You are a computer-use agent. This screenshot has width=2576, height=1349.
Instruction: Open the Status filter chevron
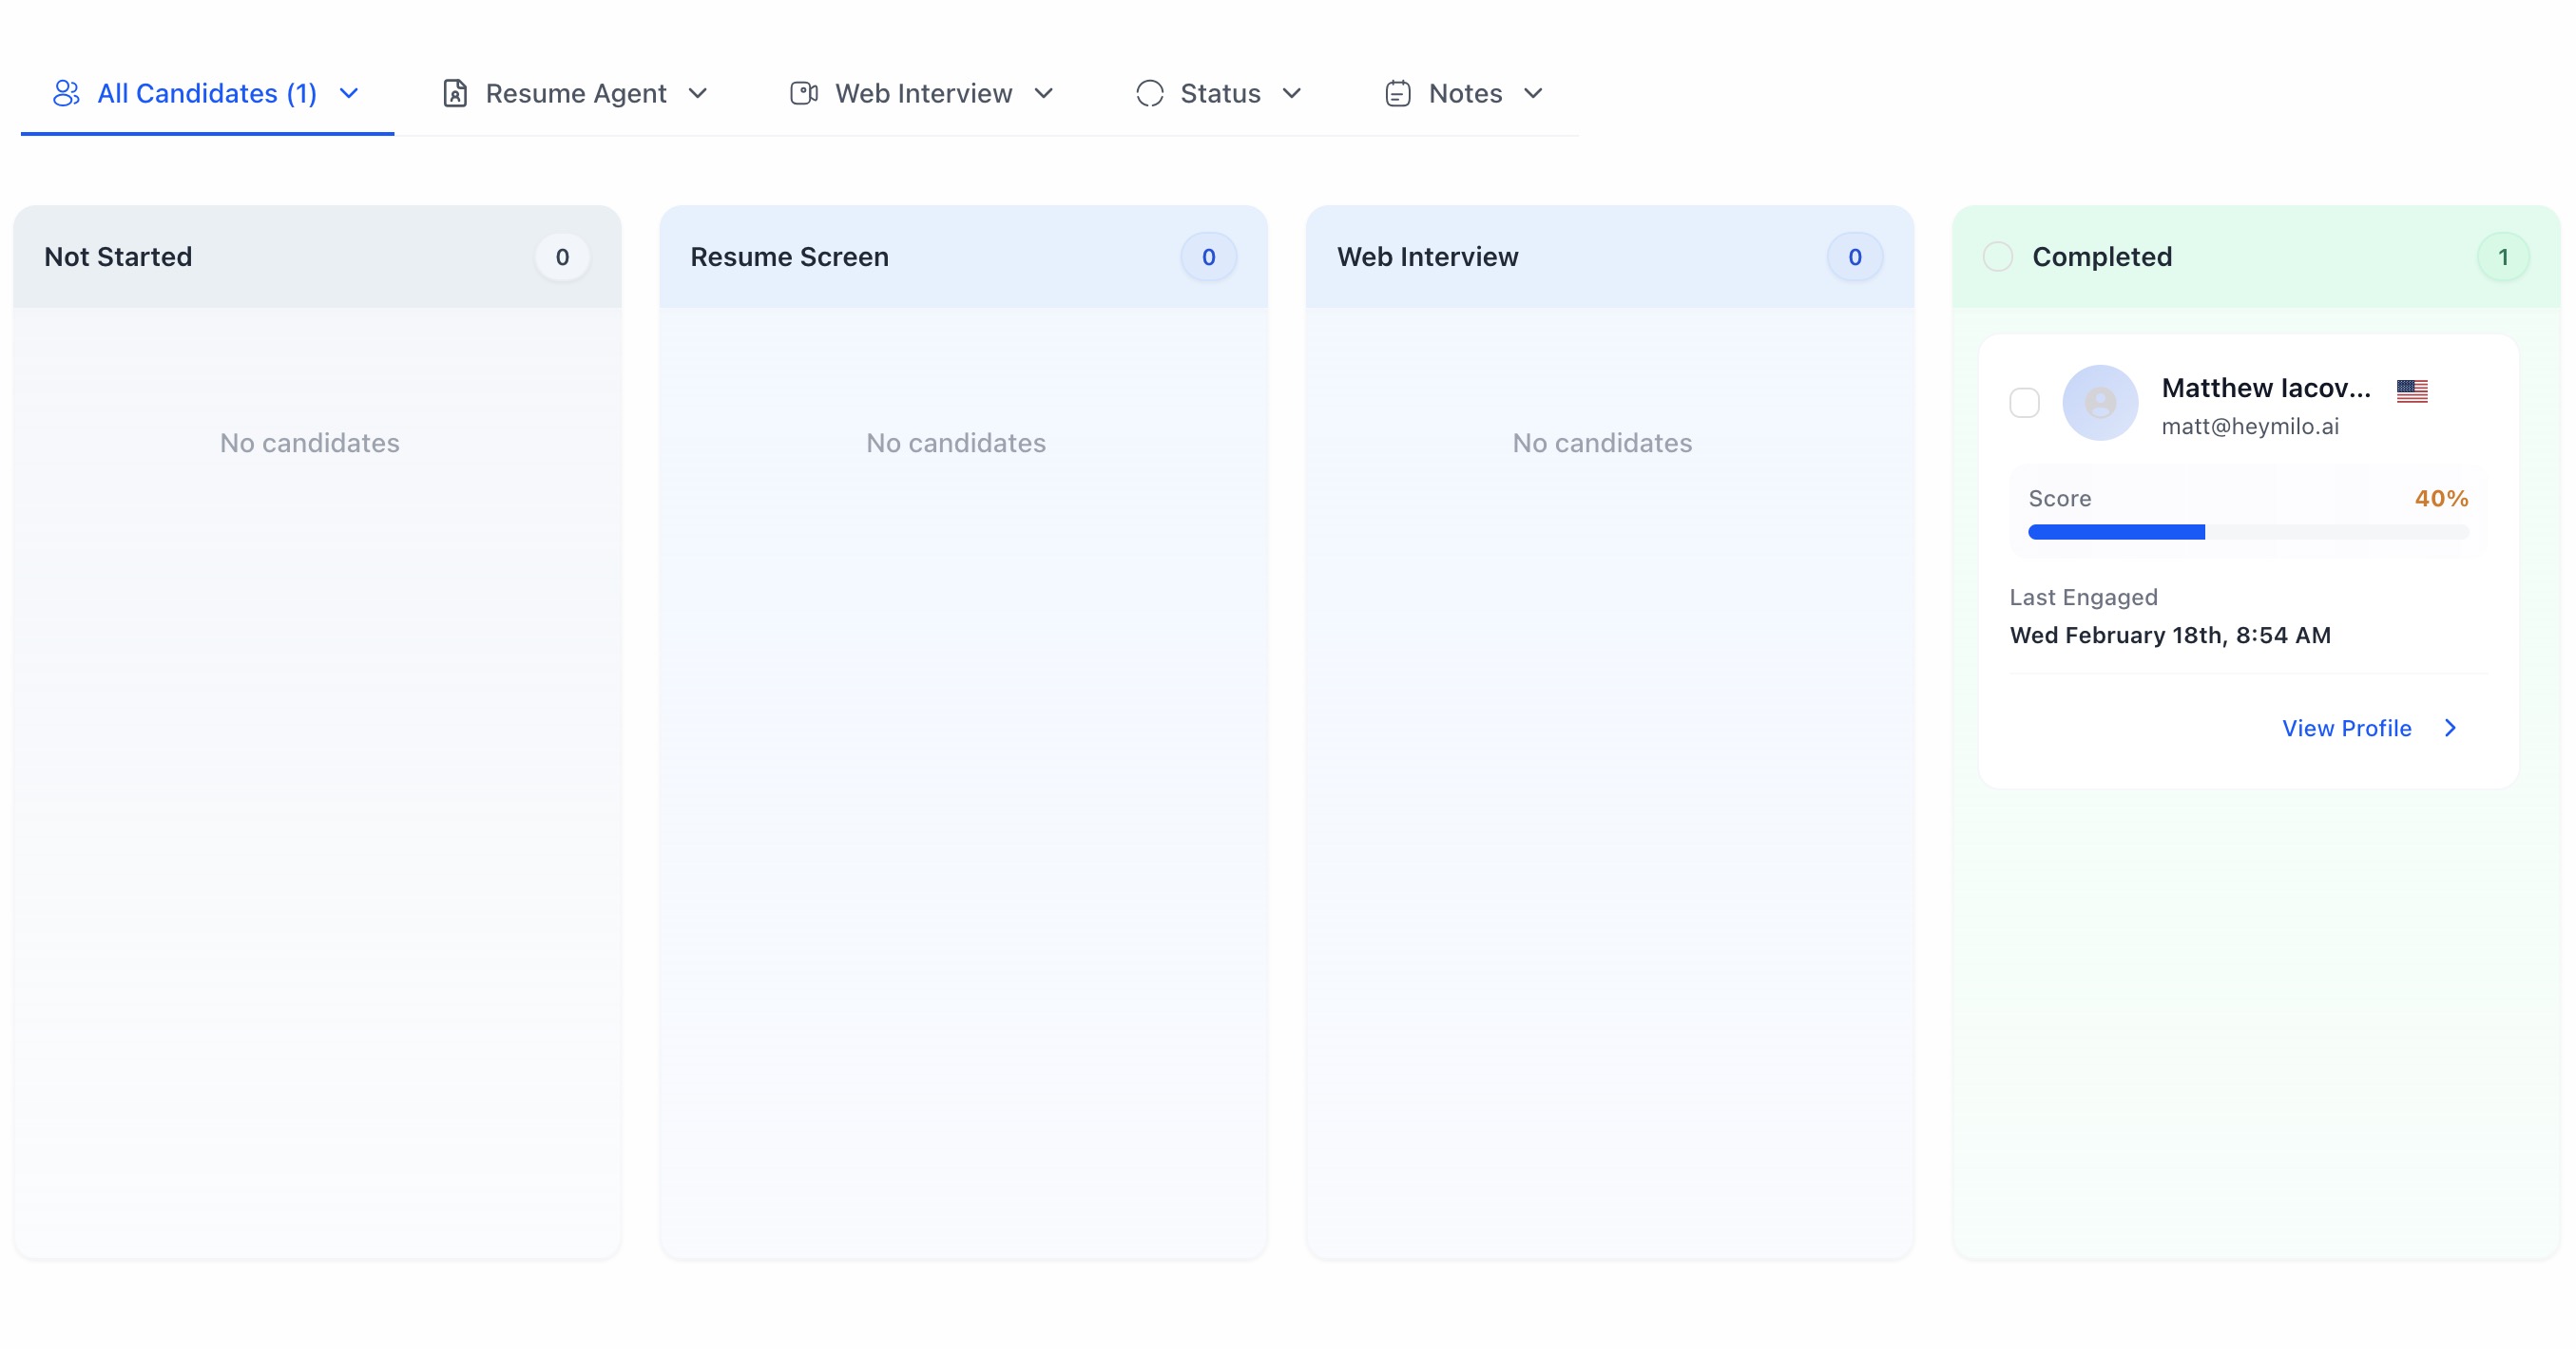click(x=1292, y=93)
